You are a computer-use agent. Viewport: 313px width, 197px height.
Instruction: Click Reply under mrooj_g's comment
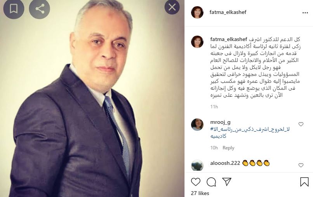click(x=228, y=148)
